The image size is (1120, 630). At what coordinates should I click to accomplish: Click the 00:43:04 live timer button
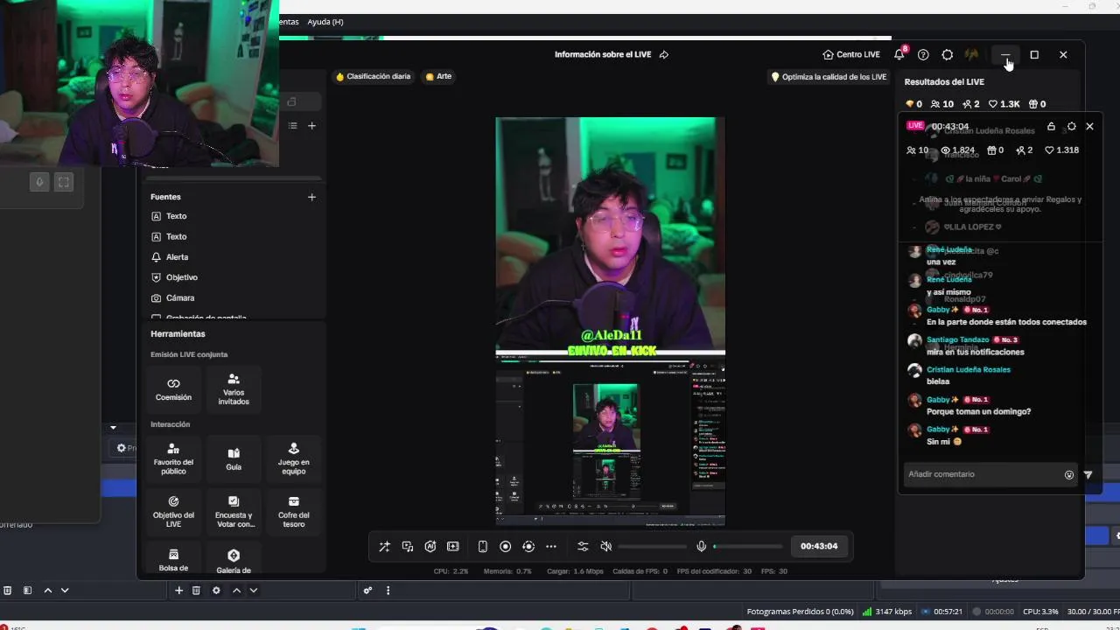point(819,546)
